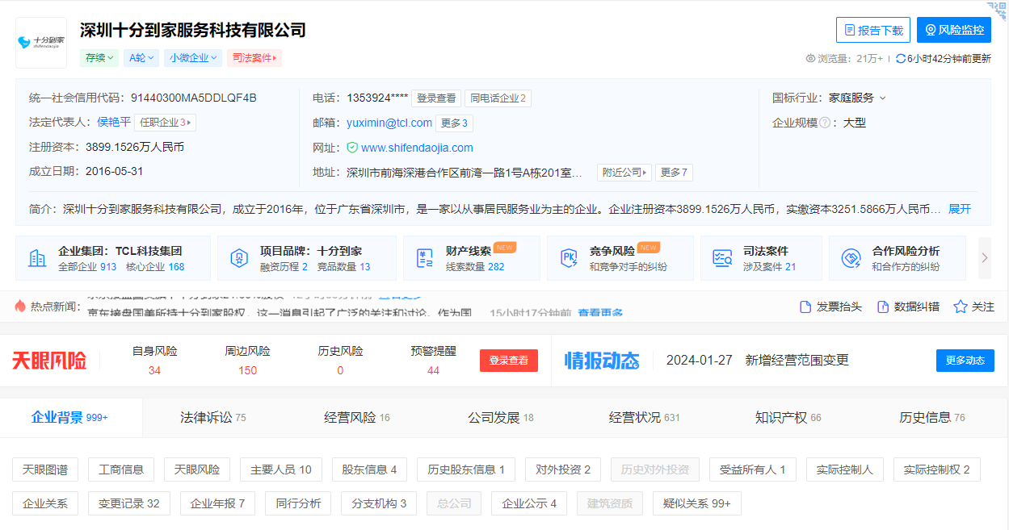Open the 小微企业 tag dropdown

coord(192,58)
